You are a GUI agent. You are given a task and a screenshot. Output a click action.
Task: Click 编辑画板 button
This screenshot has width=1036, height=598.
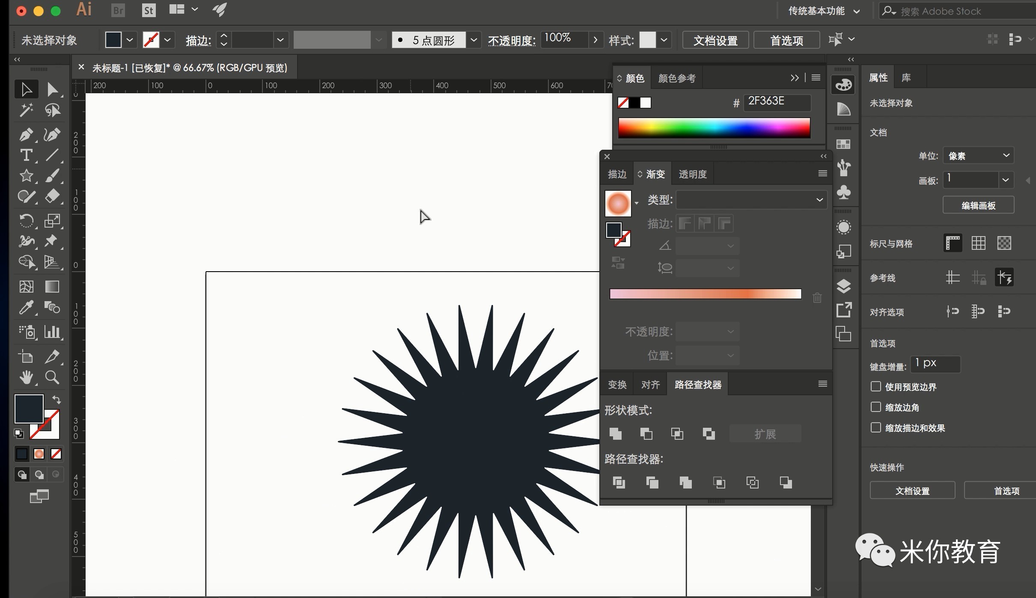point(978,205)
